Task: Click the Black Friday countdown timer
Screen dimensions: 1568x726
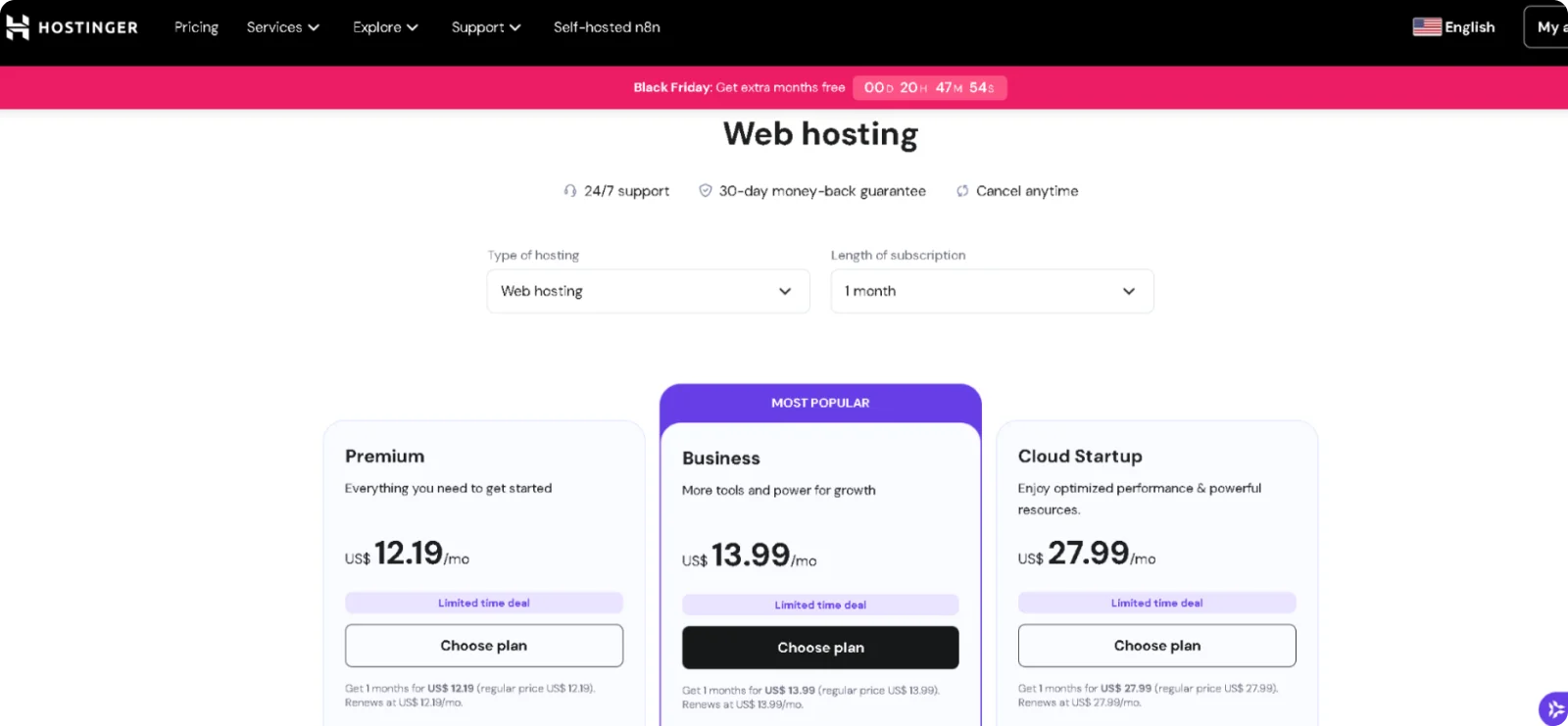Action: [x=929, y=88]
